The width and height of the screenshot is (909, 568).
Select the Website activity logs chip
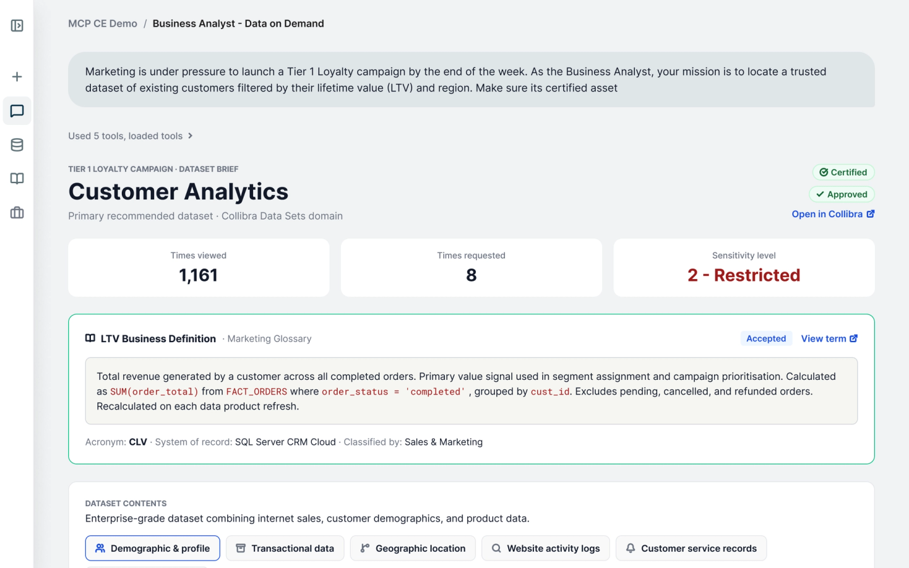click(x=545, y=548)
